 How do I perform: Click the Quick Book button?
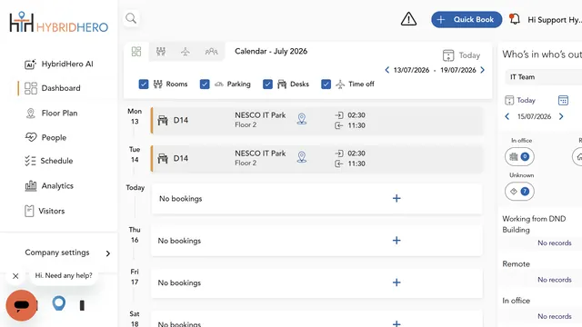(467, 19)
